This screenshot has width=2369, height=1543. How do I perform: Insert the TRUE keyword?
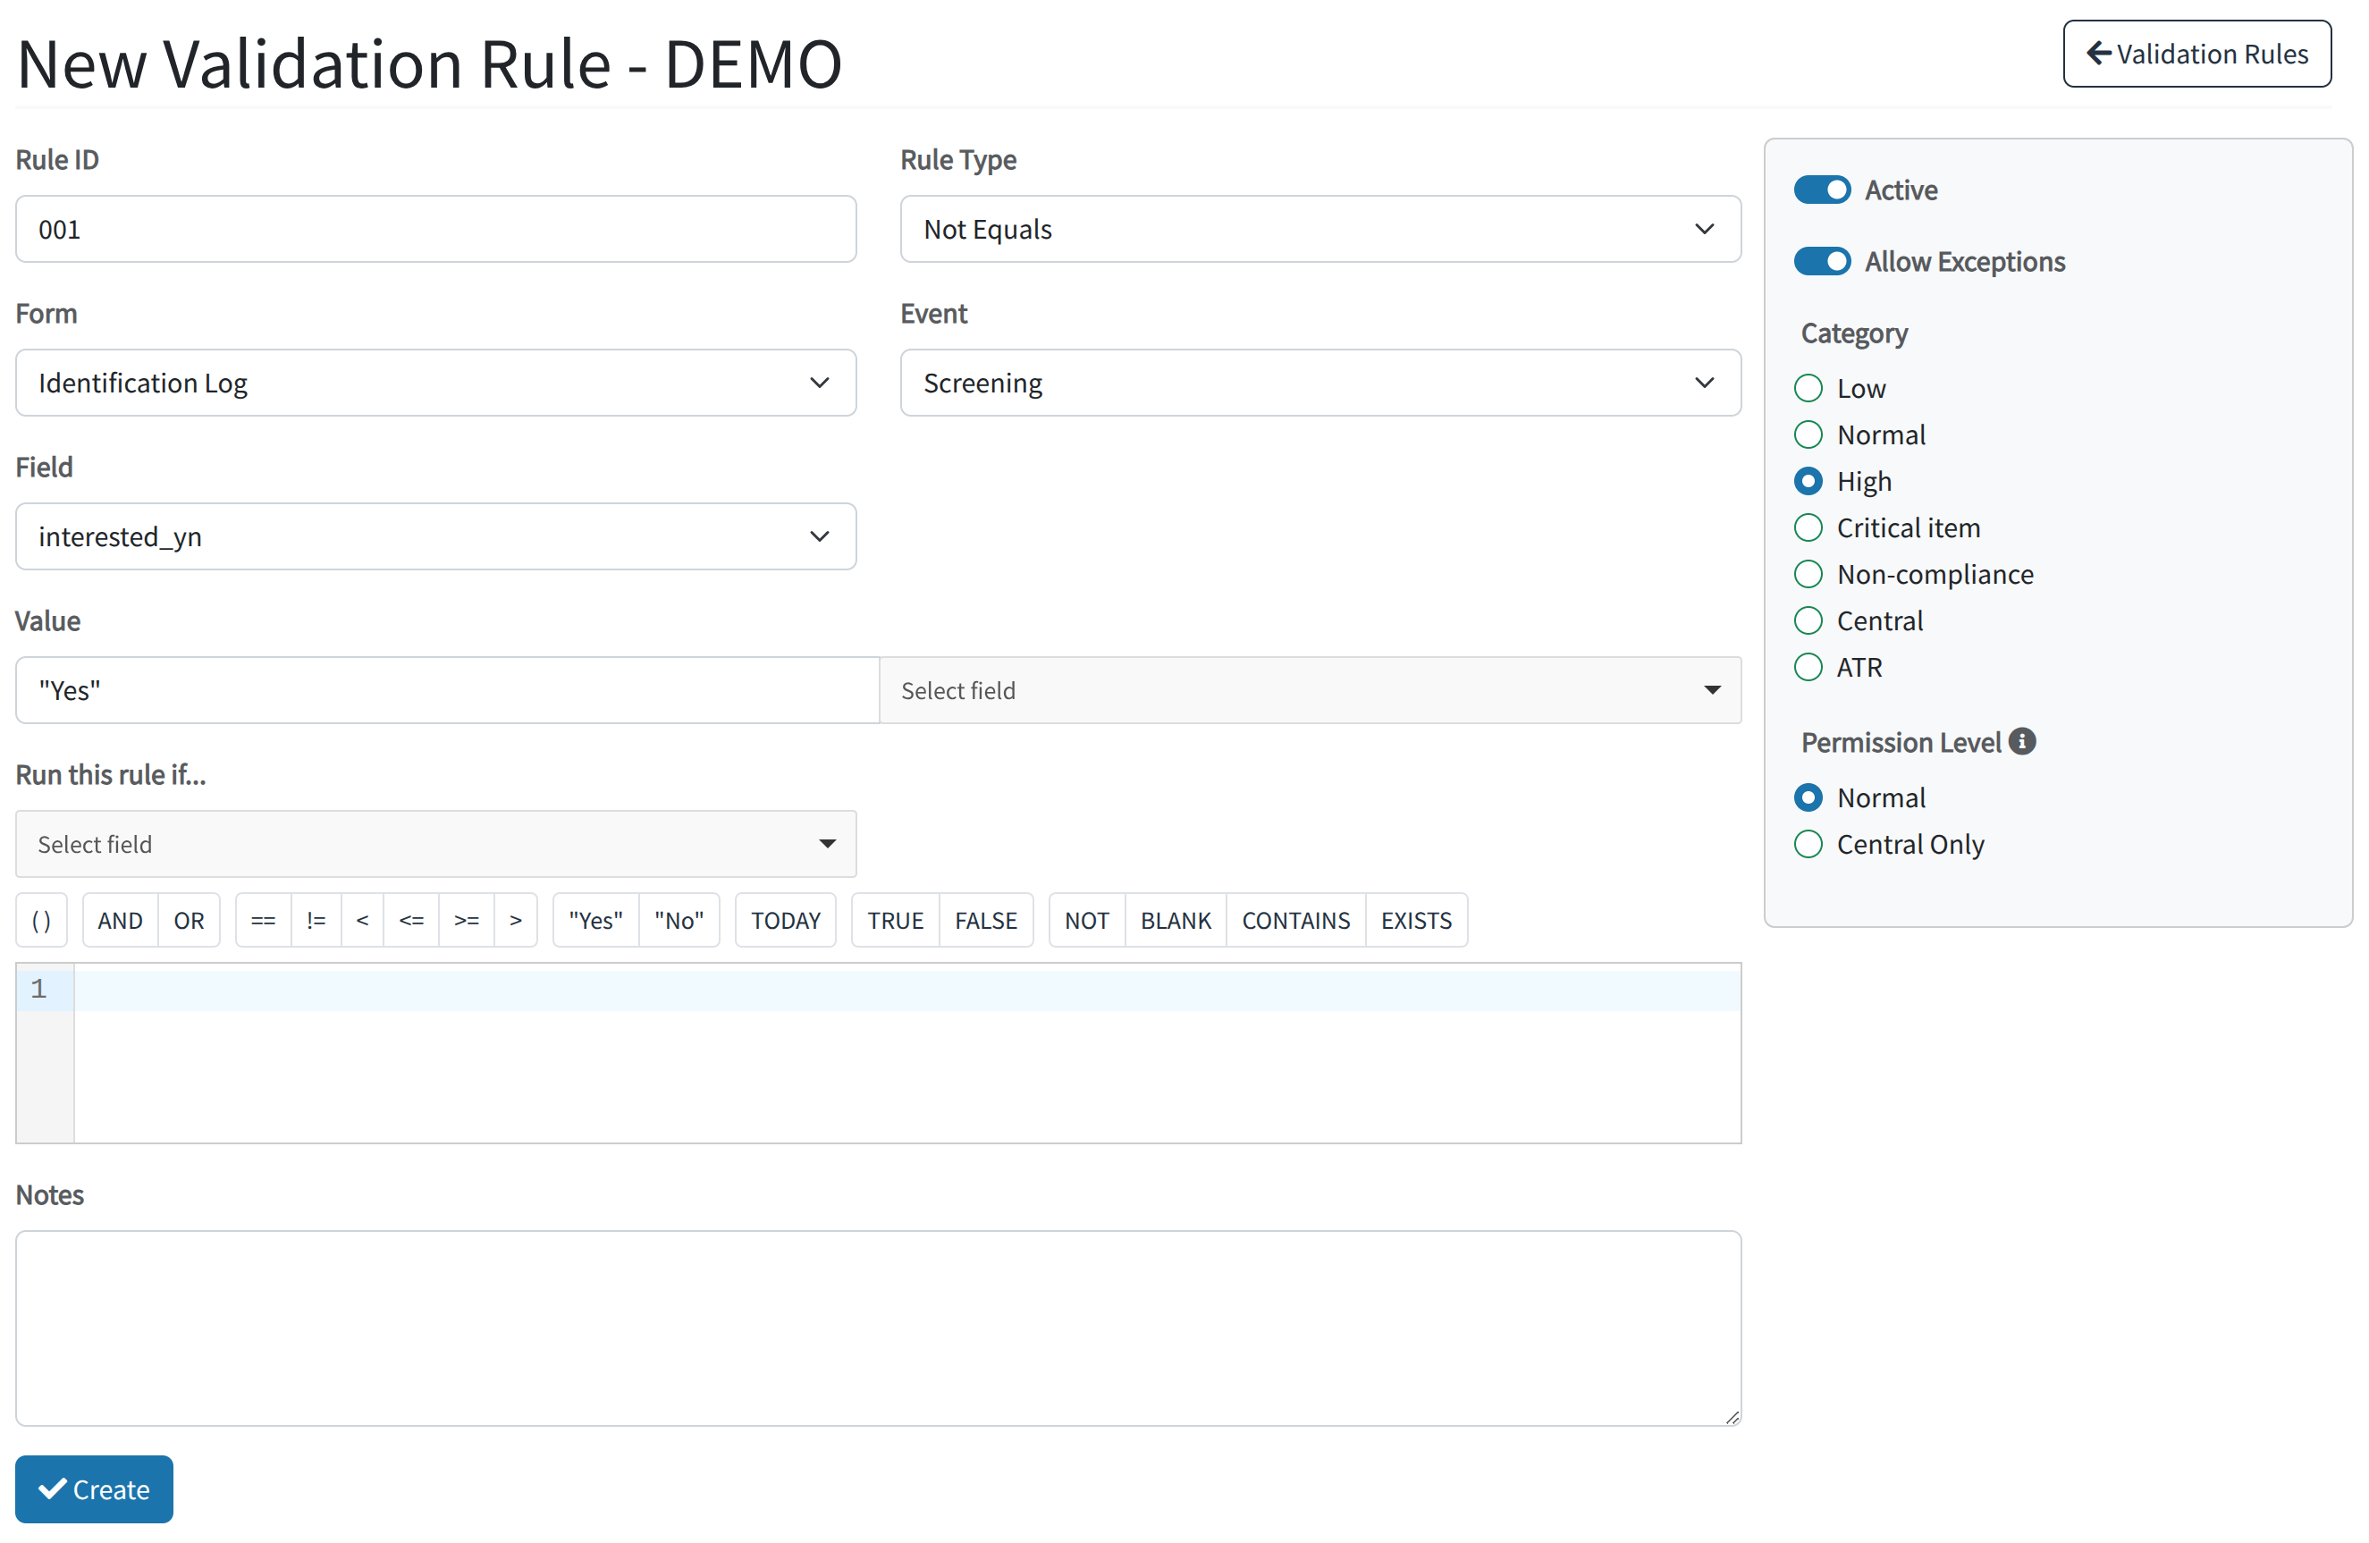pos(895,921)
